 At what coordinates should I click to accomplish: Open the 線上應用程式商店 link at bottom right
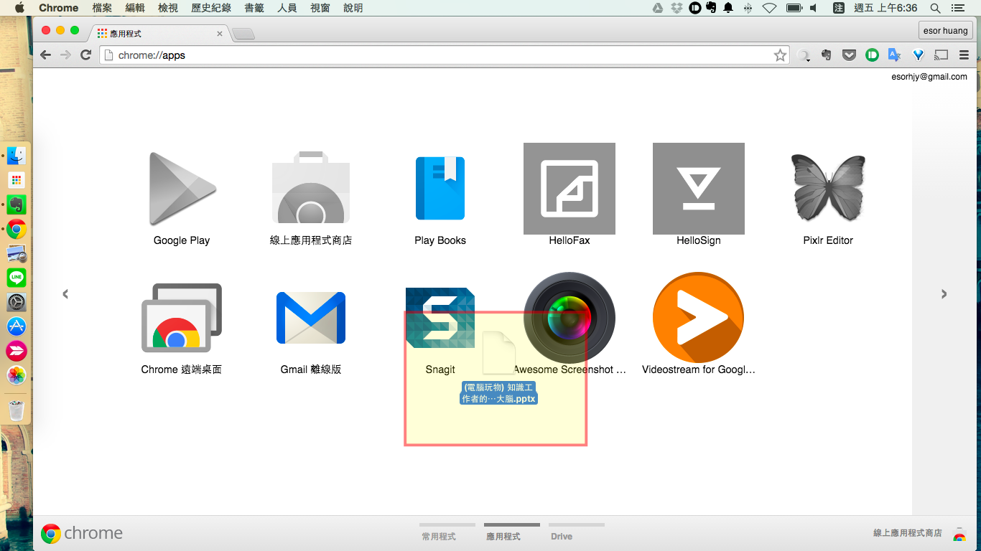tap(908, 533)
